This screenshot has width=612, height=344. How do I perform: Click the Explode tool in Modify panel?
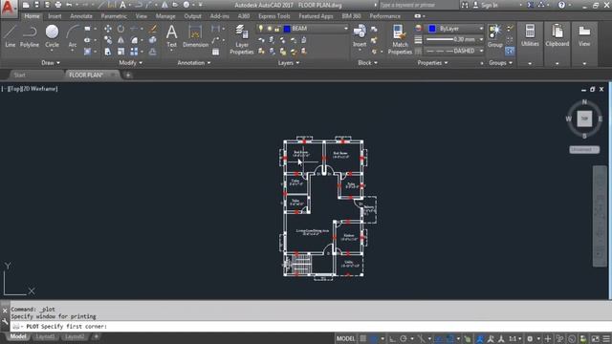(x=153, y=40)
